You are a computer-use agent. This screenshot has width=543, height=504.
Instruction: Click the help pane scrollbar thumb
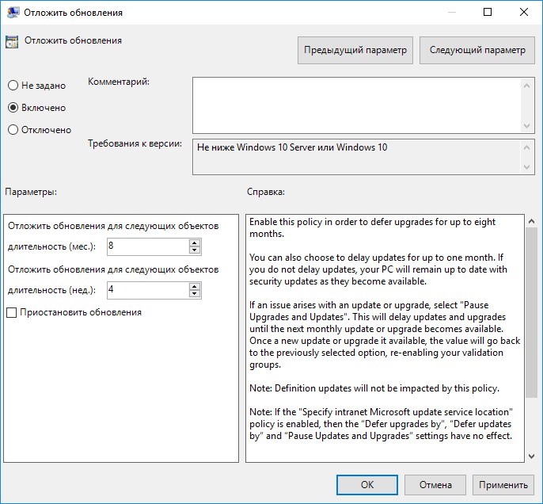pos(532,312)
